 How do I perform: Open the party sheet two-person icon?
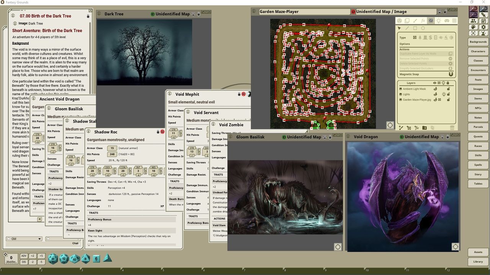click(x=473, y=21)
